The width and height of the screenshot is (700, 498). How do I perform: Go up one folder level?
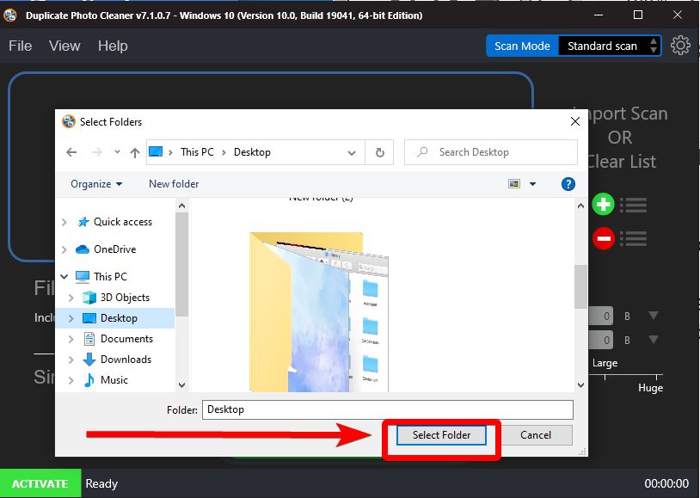(135, 153)
